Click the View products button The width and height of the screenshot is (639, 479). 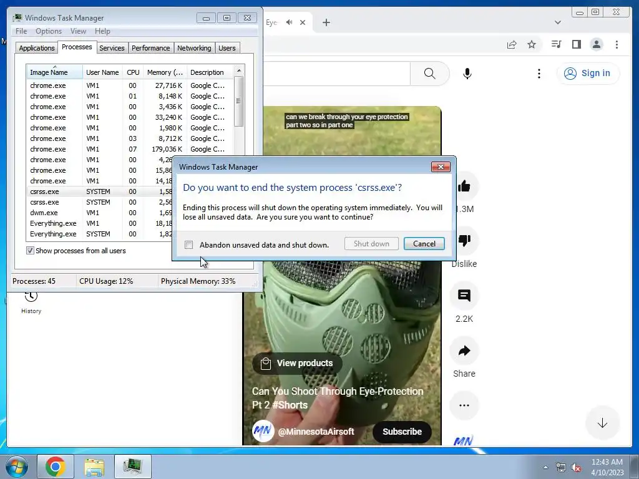click(297, 363)
